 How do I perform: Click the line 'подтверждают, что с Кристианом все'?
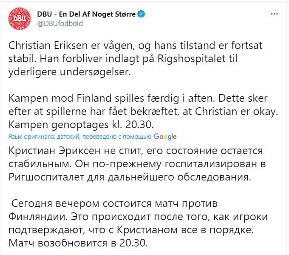129,231
